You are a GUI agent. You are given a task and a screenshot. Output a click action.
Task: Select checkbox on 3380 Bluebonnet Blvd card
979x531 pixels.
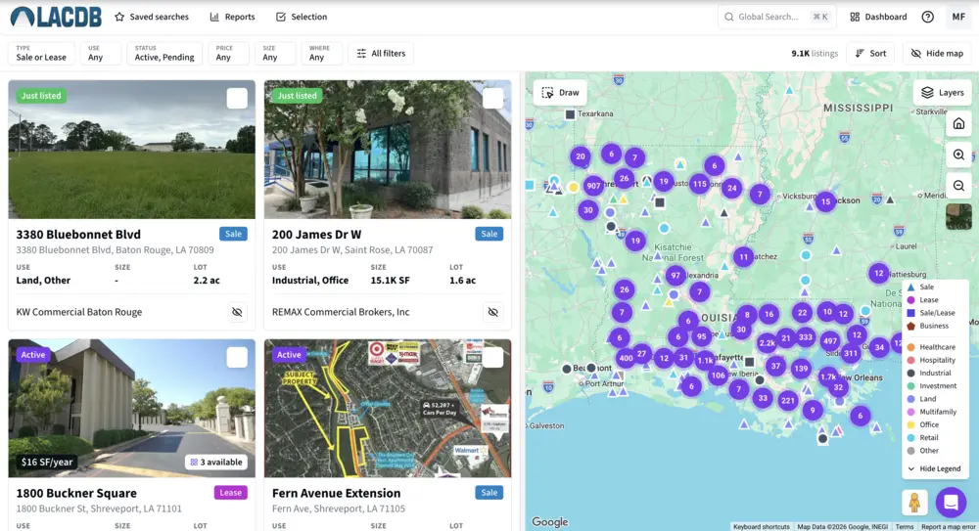click(237, 98)
